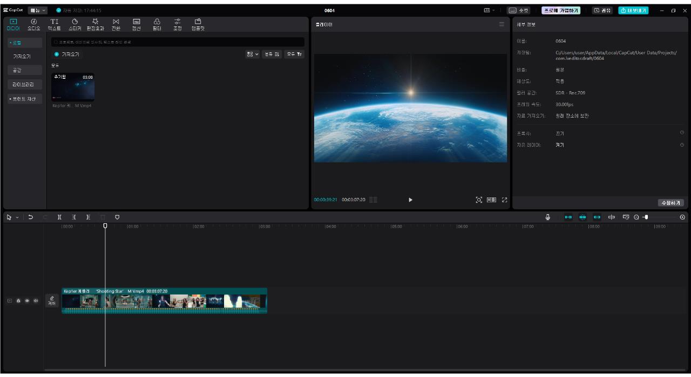The width and height of the screenshot is (691, 377).
Task: Toggle the player quality bars icon
Action: click(373, 200)
